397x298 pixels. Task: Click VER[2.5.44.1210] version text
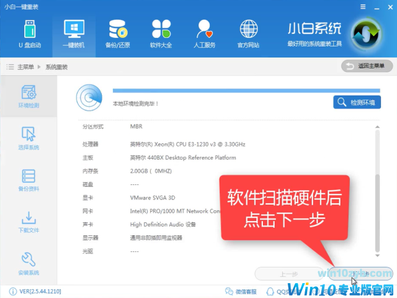(40, 291)
